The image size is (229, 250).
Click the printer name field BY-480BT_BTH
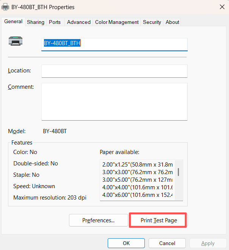coord(114,44)
